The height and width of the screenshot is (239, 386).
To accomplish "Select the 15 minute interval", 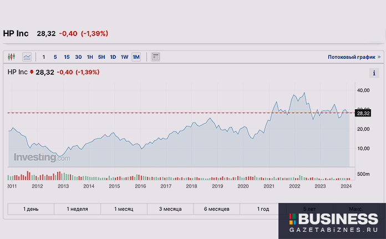I will click(67, 57).
